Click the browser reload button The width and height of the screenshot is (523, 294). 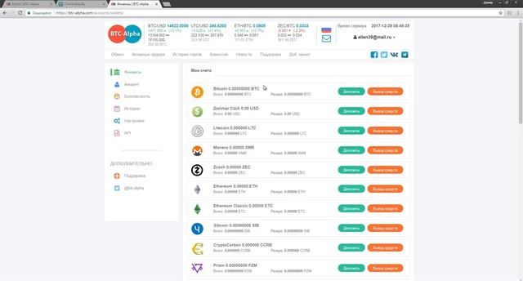[20, 13]
